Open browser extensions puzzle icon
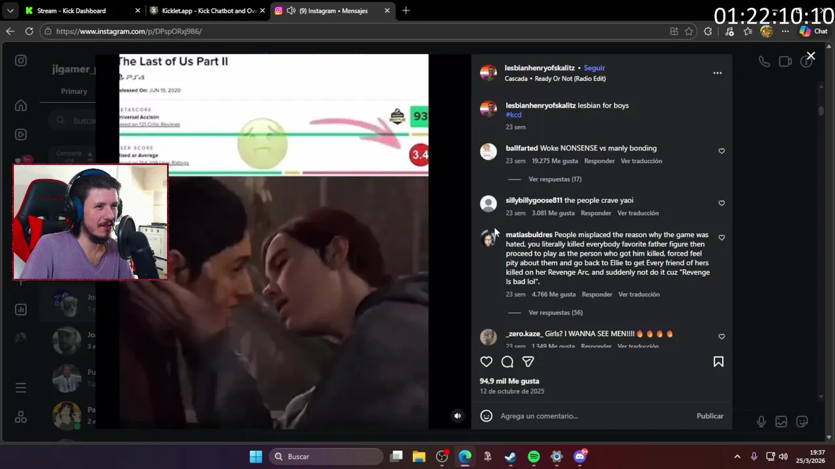This screenshot has height=469, width=835. pyautogui.click(x=708, y=31)
